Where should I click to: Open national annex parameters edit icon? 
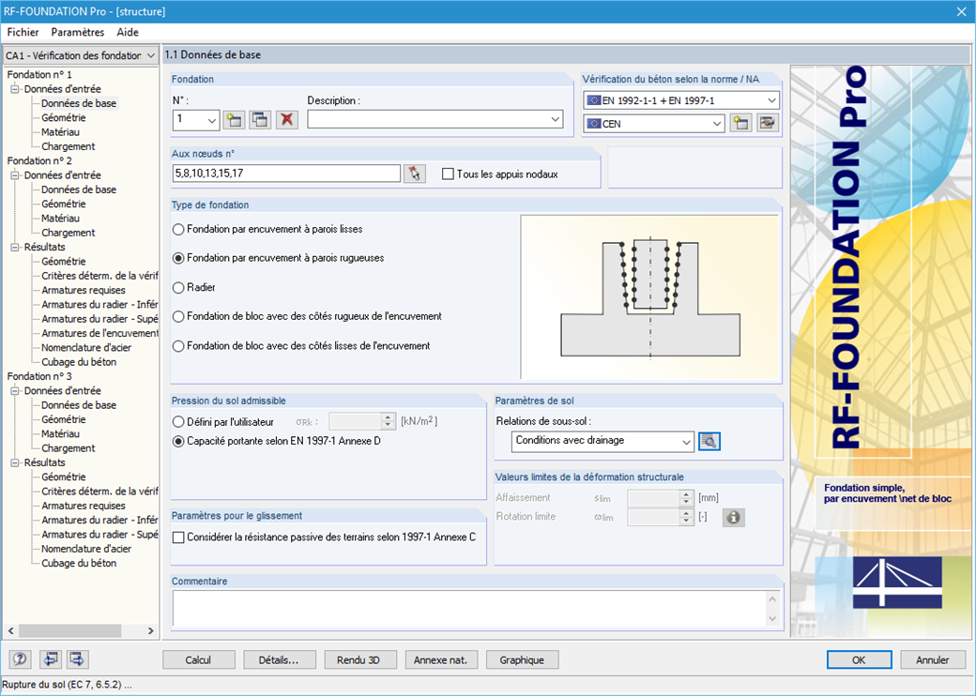[x=768, y=123]
